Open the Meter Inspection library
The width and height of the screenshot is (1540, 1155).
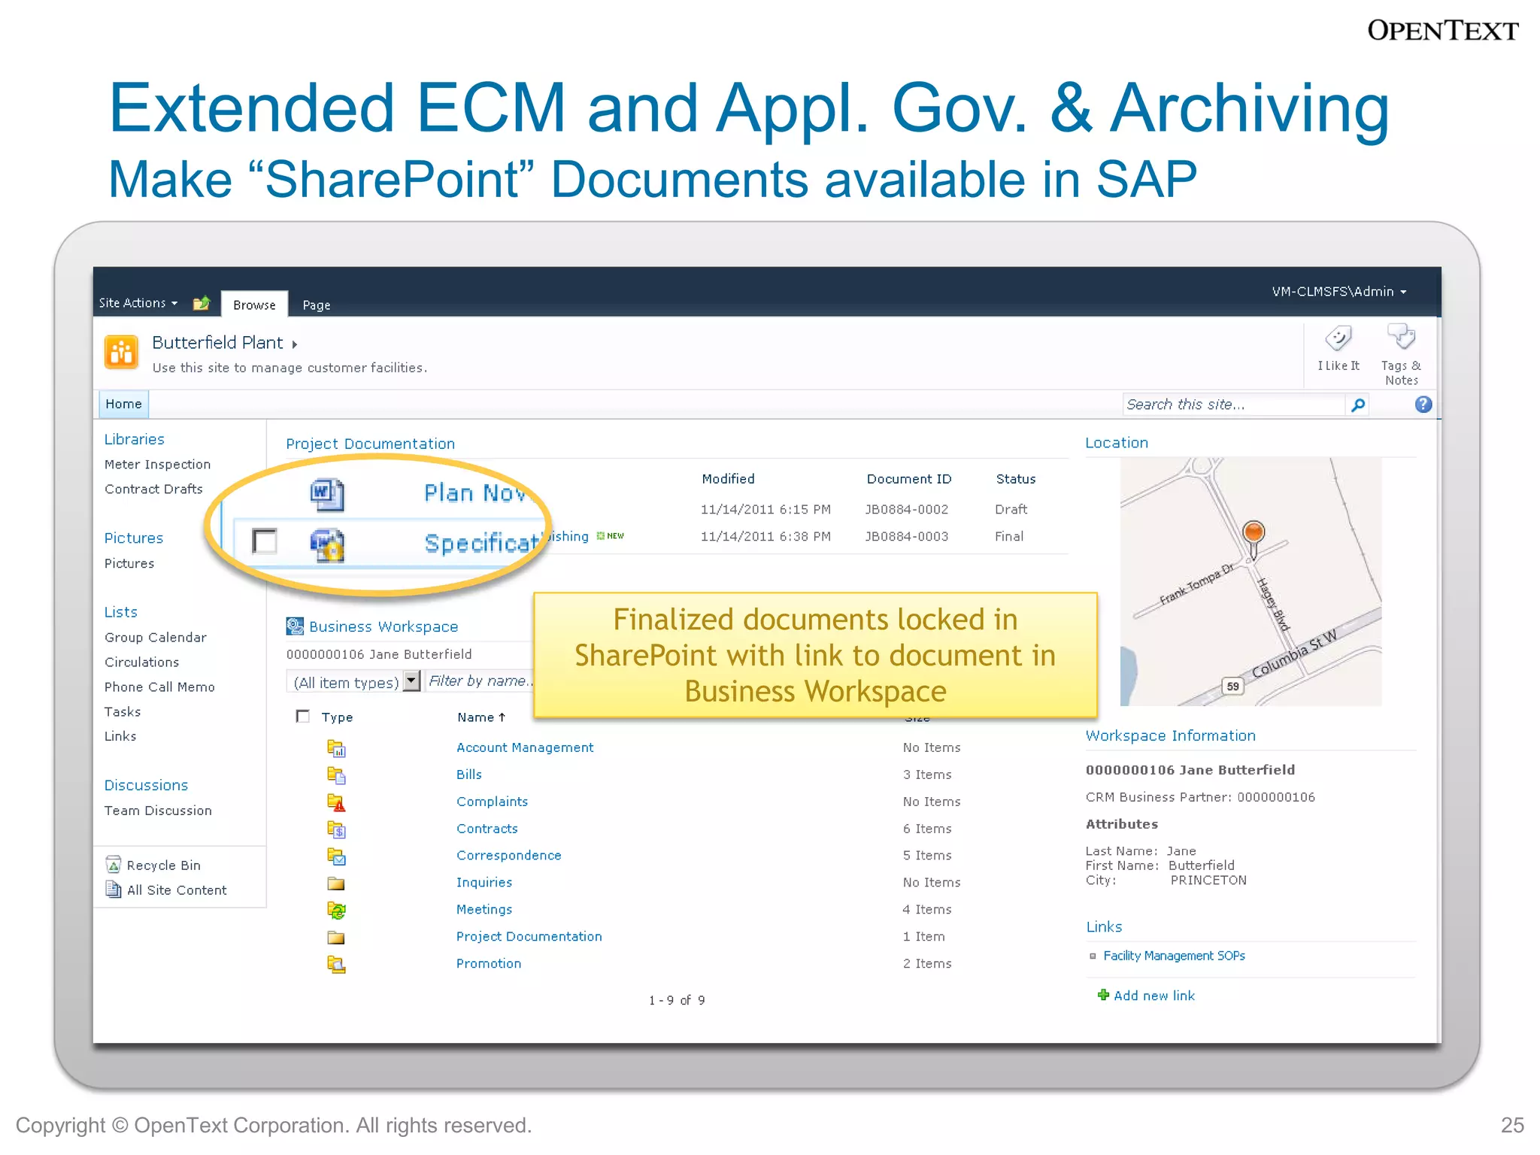pyautogui.click(x=157, y=465)
